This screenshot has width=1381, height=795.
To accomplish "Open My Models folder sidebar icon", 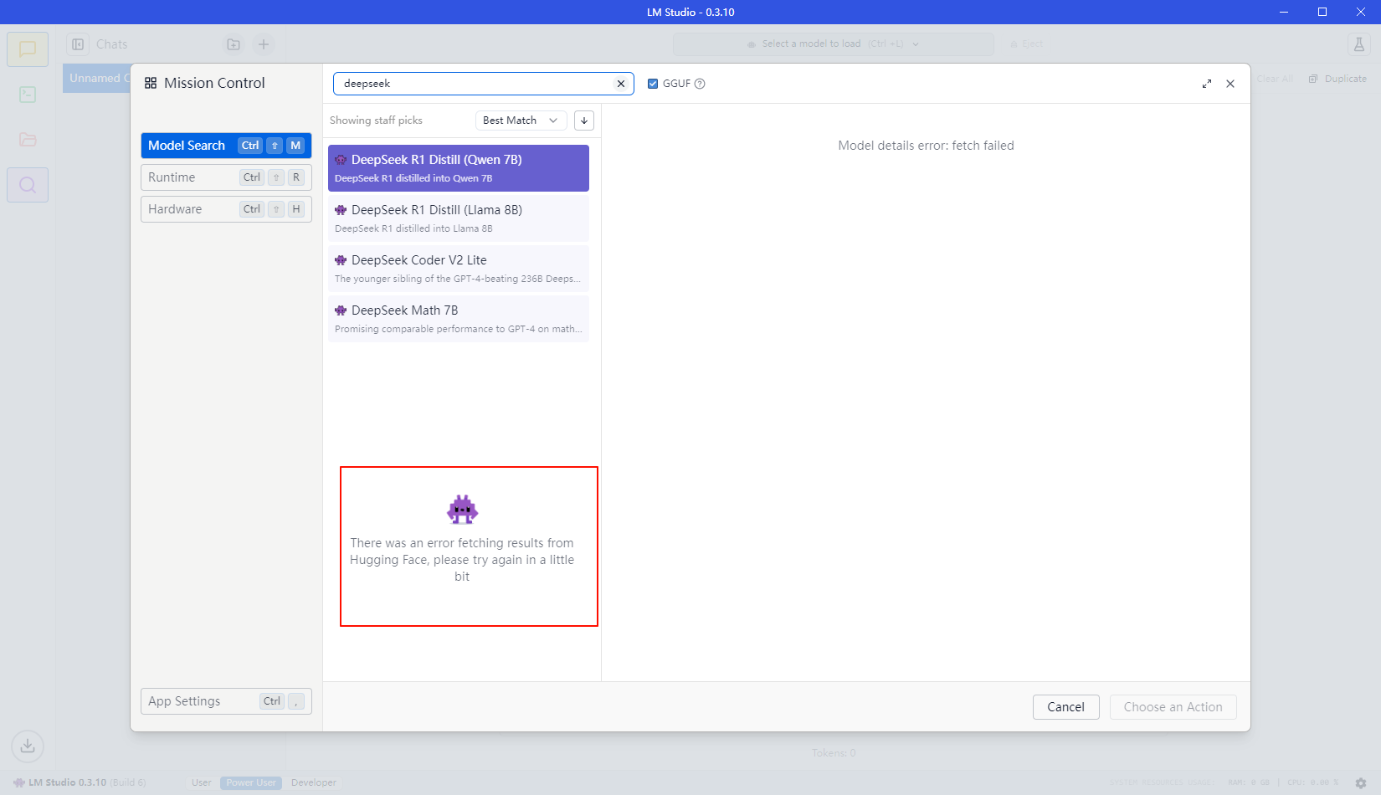I will tap(28, 140).
